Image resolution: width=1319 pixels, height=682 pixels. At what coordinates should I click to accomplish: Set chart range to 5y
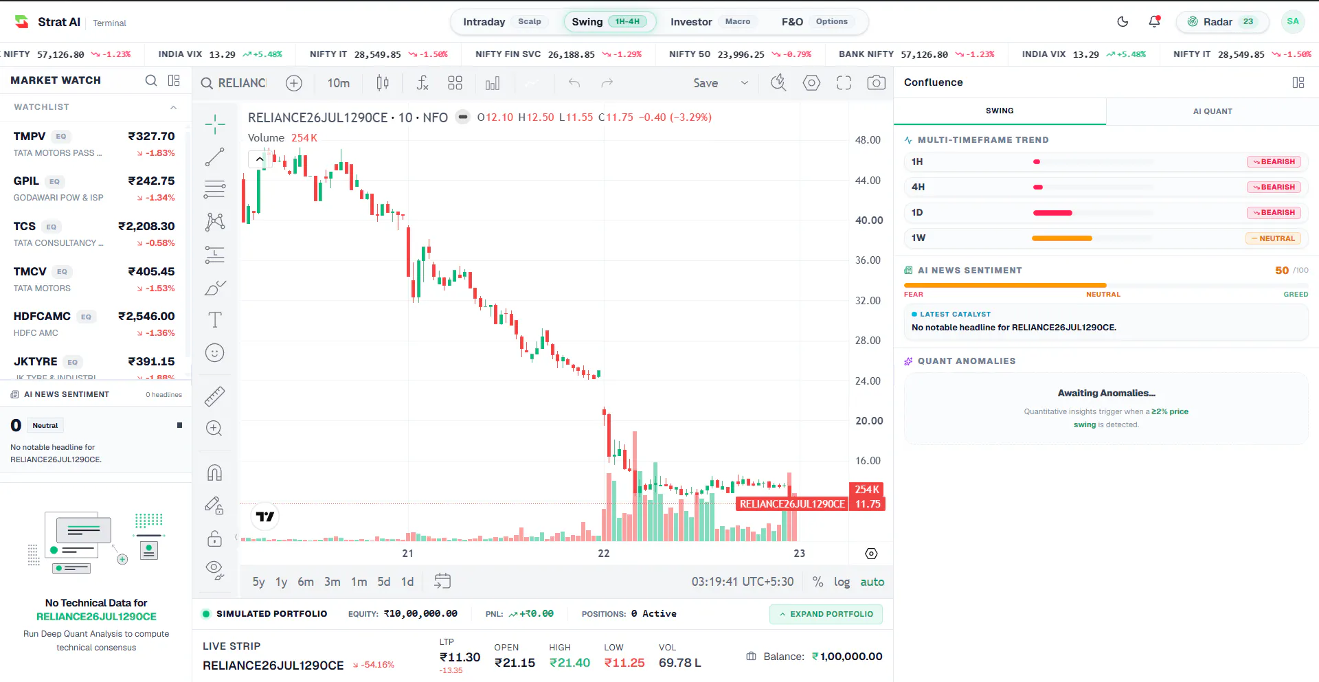pos(258,582)
